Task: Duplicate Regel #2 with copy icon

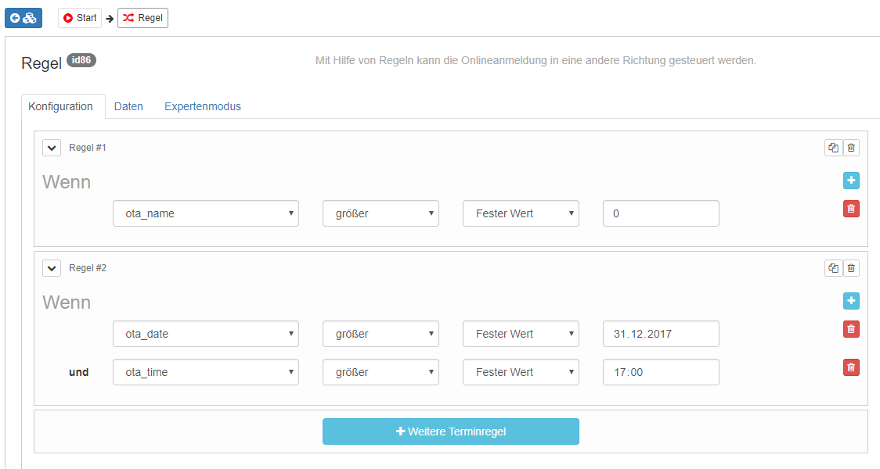Action: [833, 268]
